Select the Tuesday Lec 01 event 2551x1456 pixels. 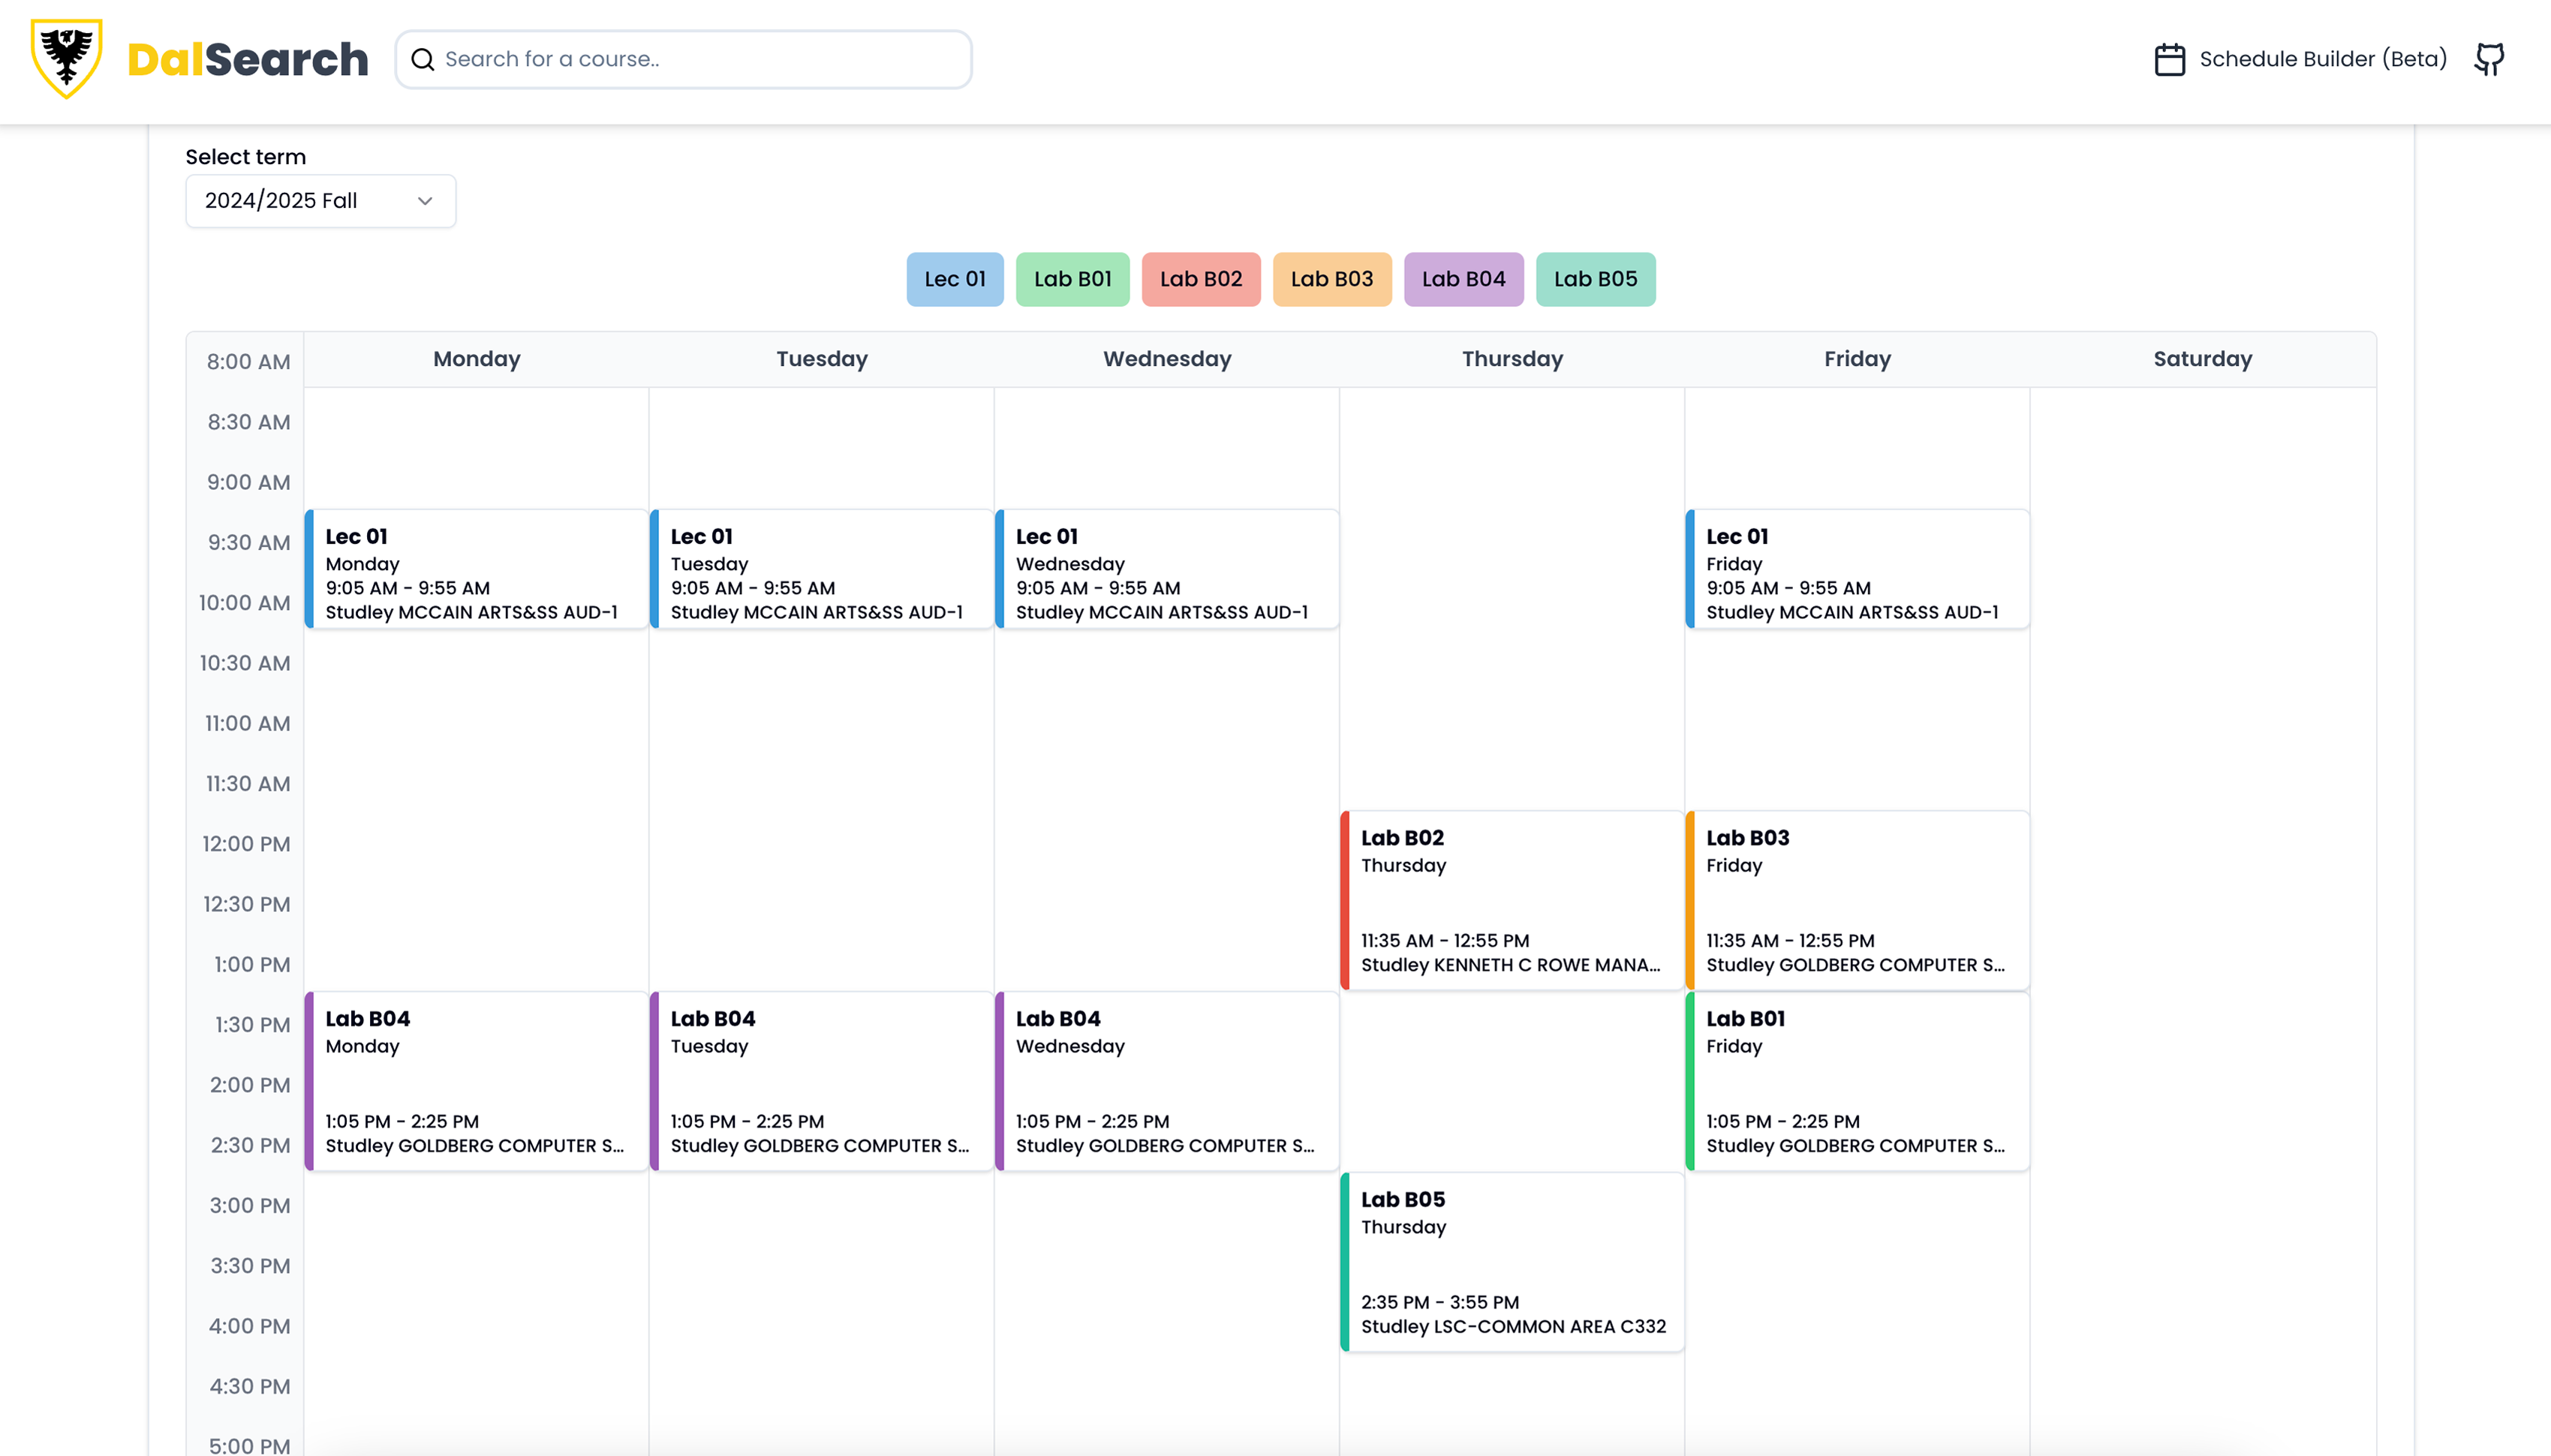821,569
